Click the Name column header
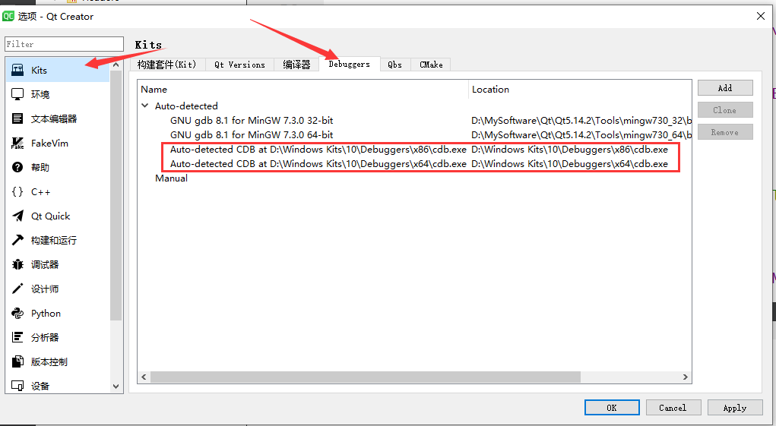 pos(303,90)
